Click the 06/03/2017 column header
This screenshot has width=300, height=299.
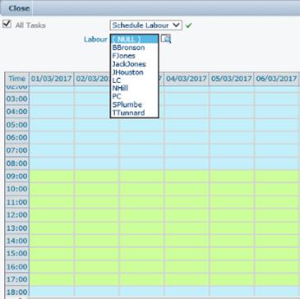click(276, 79)
